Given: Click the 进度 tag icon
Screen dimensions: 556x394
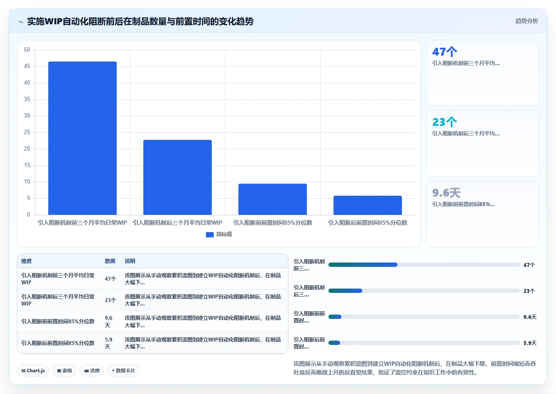Looking at the screenshot, I should pos(86,371).
